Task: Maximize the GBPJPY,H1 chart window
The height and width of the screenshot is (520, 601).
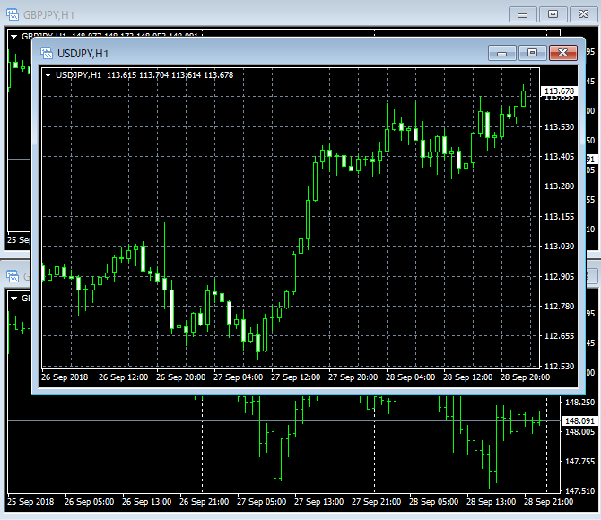Action: (x=553, y=13)
